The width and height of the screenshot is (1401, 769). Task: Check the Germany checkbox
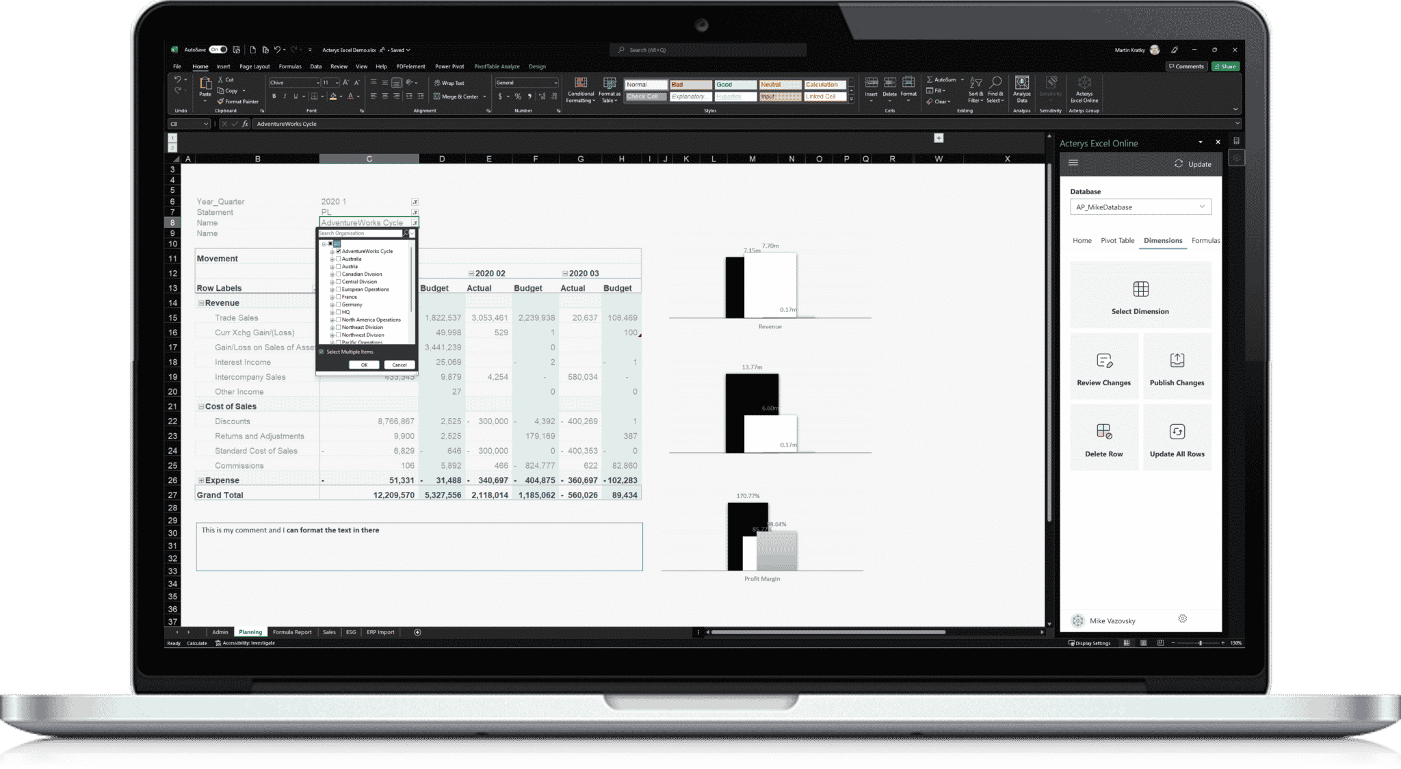click(x=339, y=304)
